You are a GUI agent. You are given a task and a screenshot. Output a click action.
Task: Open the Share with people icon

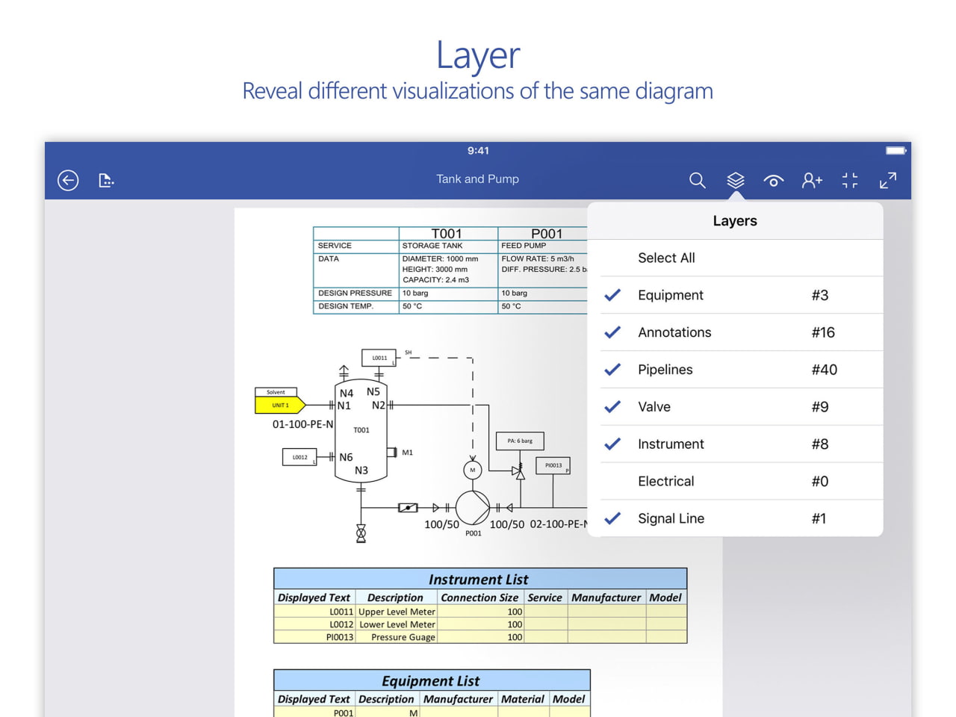point(812,180)
